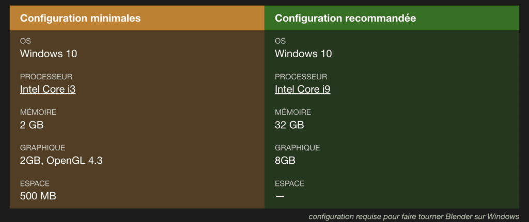Click the 500 MB space value

coord(38,196)
